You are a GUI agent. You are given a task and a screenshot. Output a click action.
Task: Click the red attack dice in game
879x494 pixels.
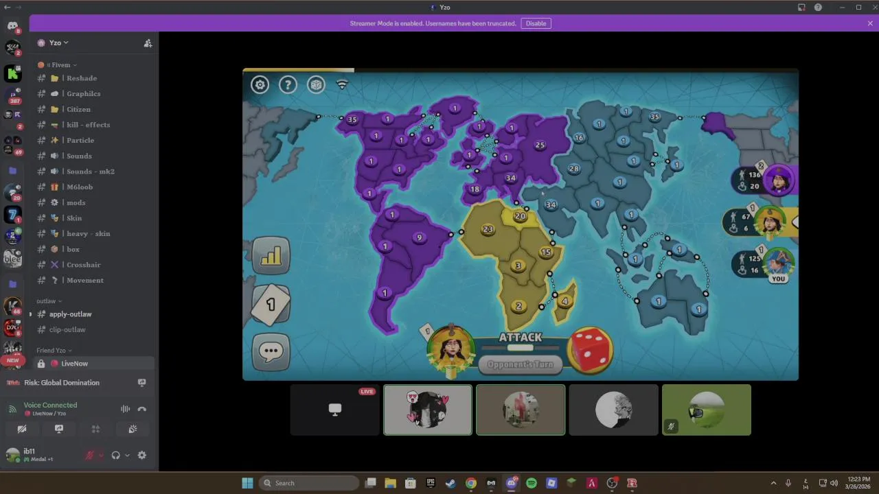590,350
